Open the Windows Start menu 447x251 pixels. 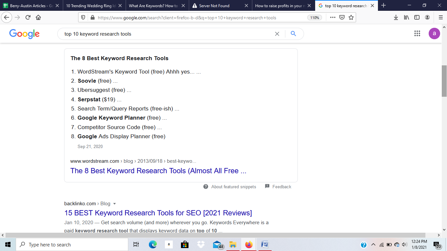(x=8, y=244)
